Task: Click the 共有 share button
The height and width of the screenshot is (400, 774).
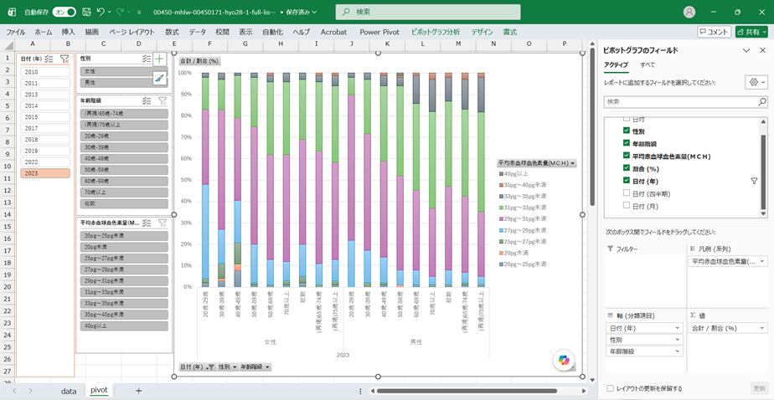Action: (x=751, y=32)
